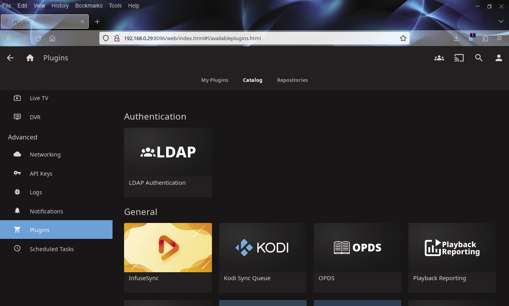
Task: Click the Authentication section heading
Action: pos(155,116)
